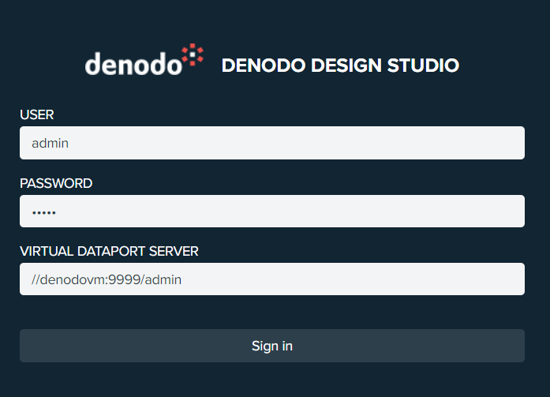Click the Virtual DataPort Server URL field
The height and width of the screenshot is (397, 550).
(272, 279)
